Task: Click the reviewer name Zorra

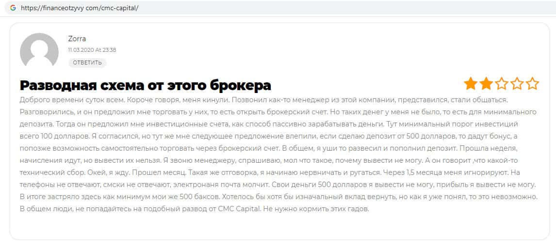Action: pyautogui.click(x=77, y=39)
